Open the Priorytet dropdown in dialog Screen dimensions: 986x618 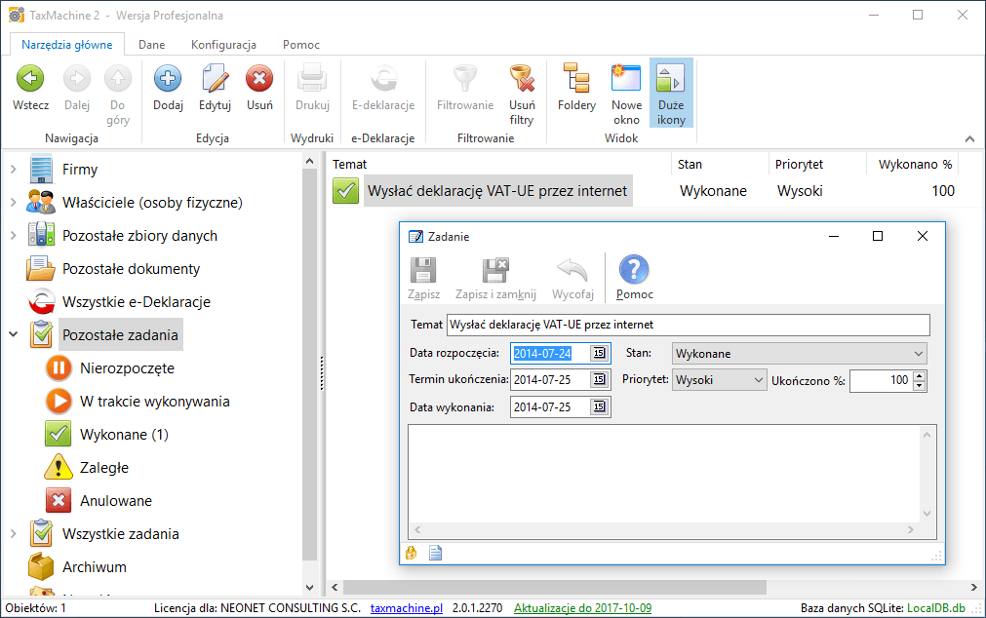pos(758,380)
